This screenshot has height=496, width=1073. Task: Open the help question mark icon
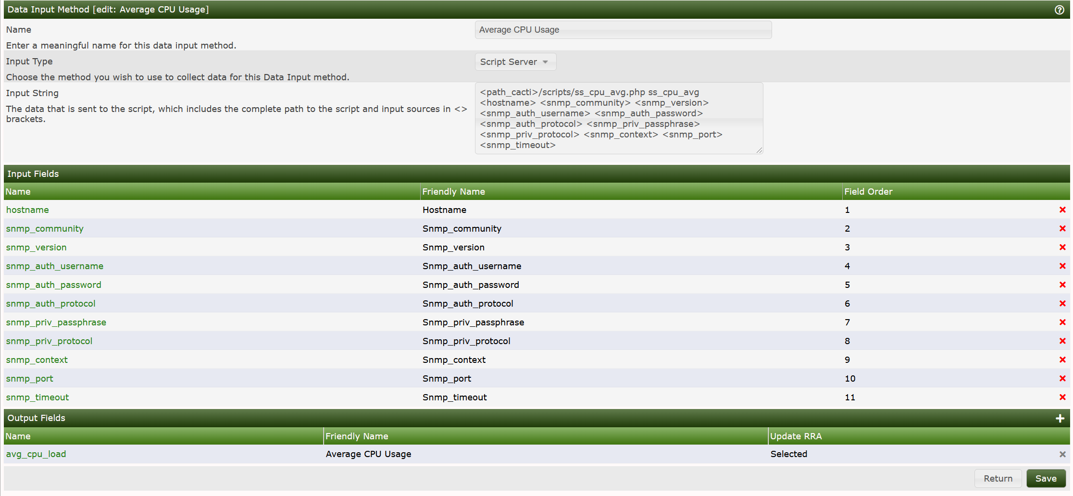(1059, 10)
